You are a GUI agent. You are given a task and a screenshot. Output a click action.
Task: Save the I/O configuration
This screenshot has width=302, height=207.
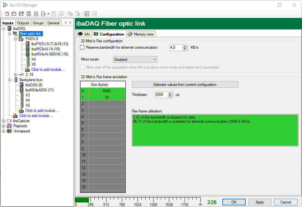pyautogui.click(x=29, y=14)
